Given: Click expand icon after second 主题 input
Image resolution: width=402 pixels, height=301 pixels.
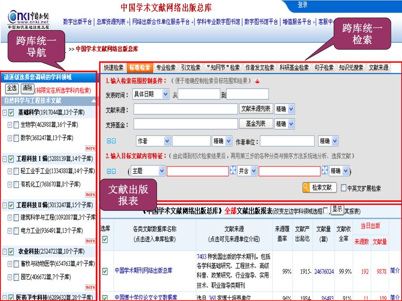Looking at the screenshot, I should click(325, 170).
